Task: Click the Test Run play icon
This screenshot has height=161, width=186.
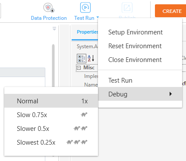Action: tap(85, 7)
